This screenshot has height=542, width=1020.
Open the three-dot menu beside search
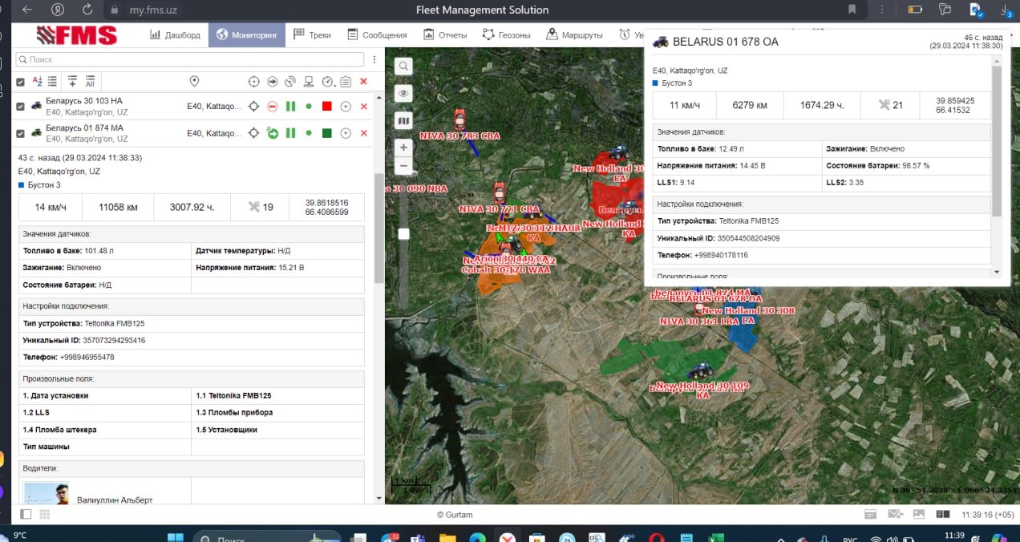coord(374,60)
